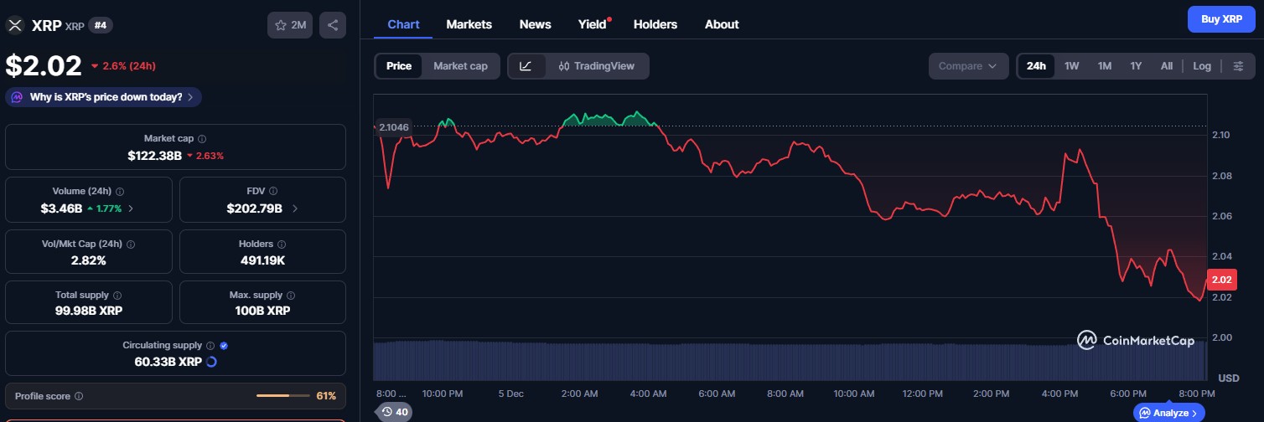The width and height of the screenshot is (1264, 422).
Task: Click the verified badge beside Circulating supply
Action: coord(224,346)
